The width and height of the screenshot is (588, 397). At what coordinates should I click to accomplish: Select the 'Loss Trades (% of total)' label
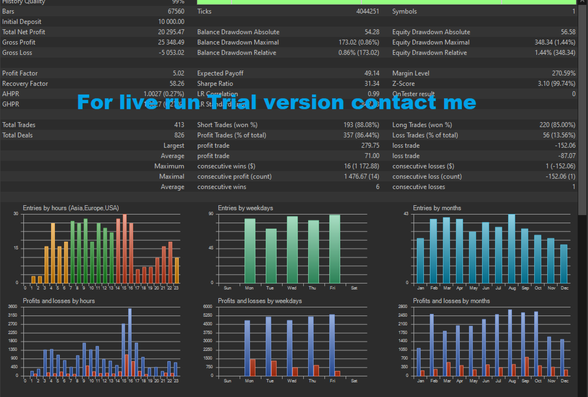pos(426,135)
